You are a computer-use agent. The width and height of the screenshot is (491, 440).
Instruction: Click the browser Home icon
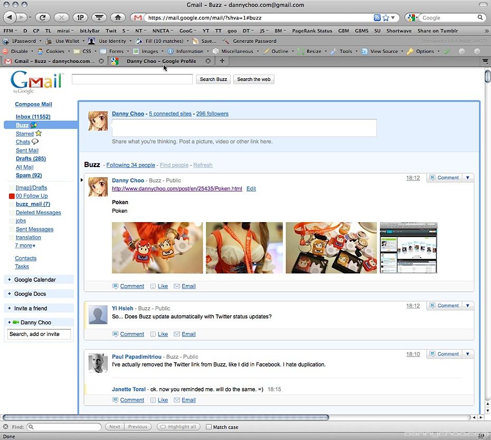[118, 17]
